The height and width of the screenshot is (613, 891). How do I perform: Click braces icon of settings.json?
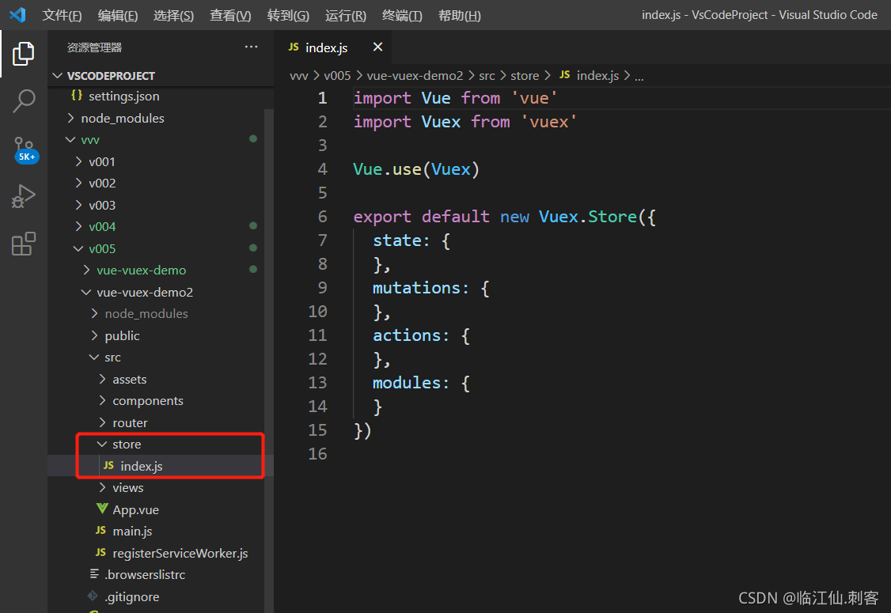point(77,96)
